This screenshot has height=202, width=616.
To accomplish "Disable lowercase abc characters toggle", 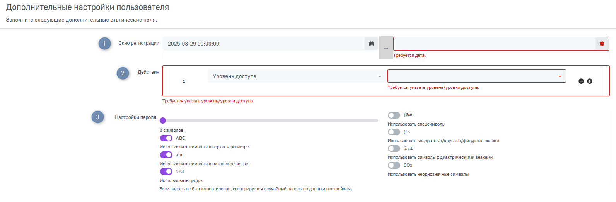I will (x=166, y=155).
